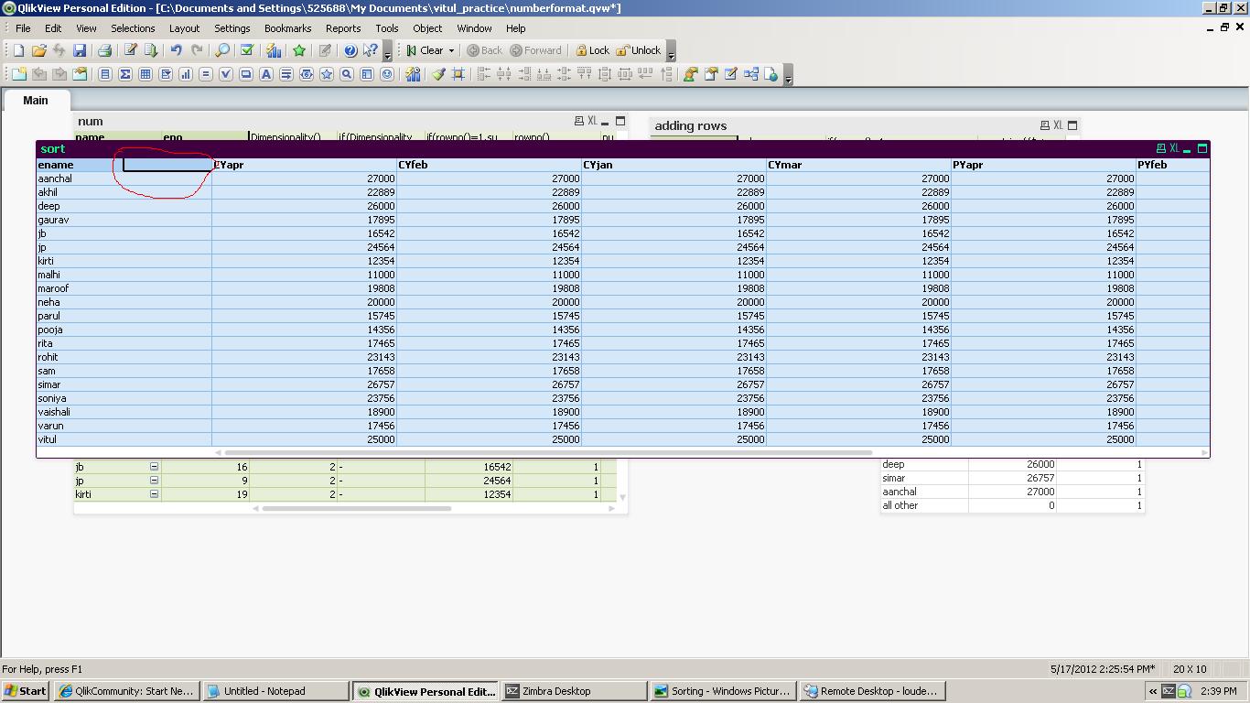The width and height of the screenshot is (1250, 703).
Task: Click the sort table horizontal scrollbar
Action: pos(549,452)
